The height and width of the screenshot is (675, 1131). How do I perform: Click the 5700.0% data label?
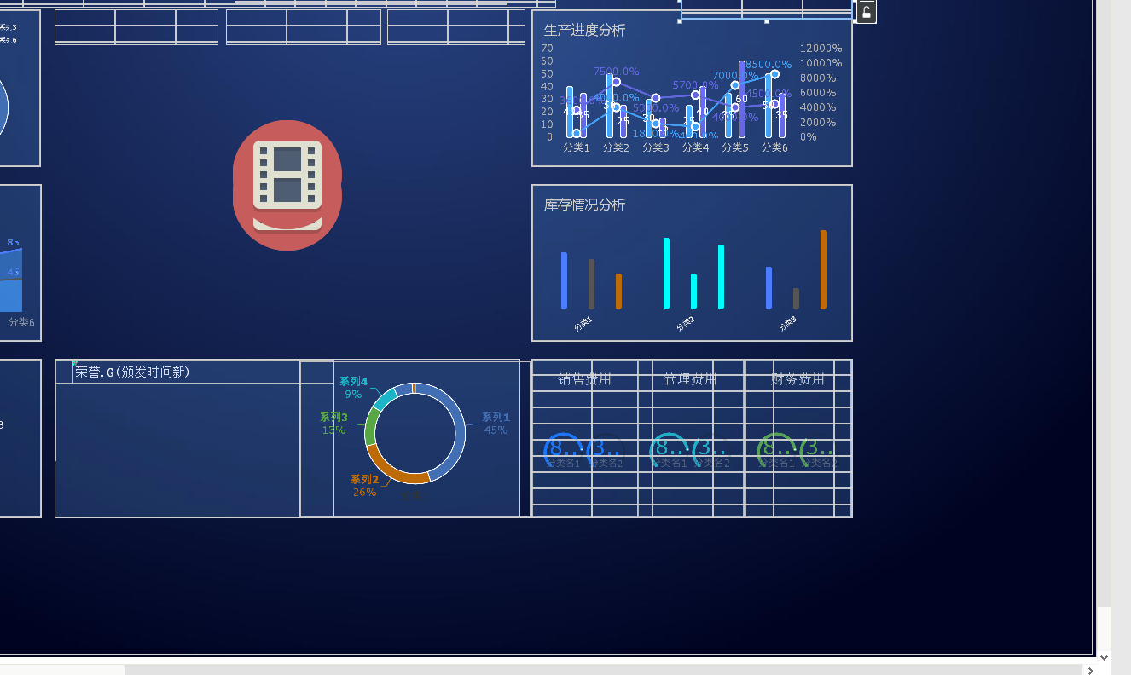coord(696,85)
